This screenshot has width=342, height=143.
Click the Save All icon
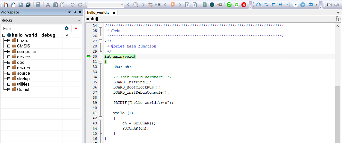[x=28, y=5]
